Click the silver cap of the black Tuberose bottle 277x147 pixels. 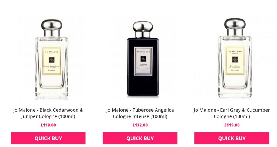(x=143, y=29)
